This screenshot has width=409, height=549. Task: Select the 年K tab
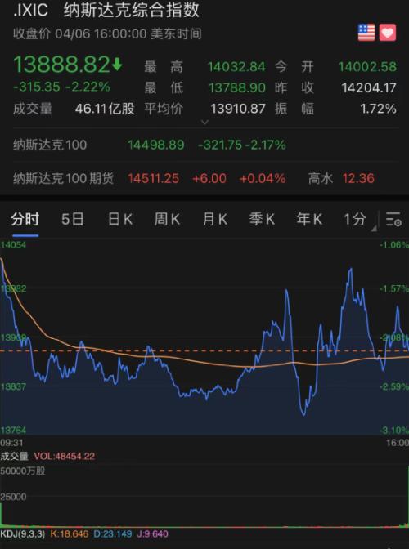(309, 220)
